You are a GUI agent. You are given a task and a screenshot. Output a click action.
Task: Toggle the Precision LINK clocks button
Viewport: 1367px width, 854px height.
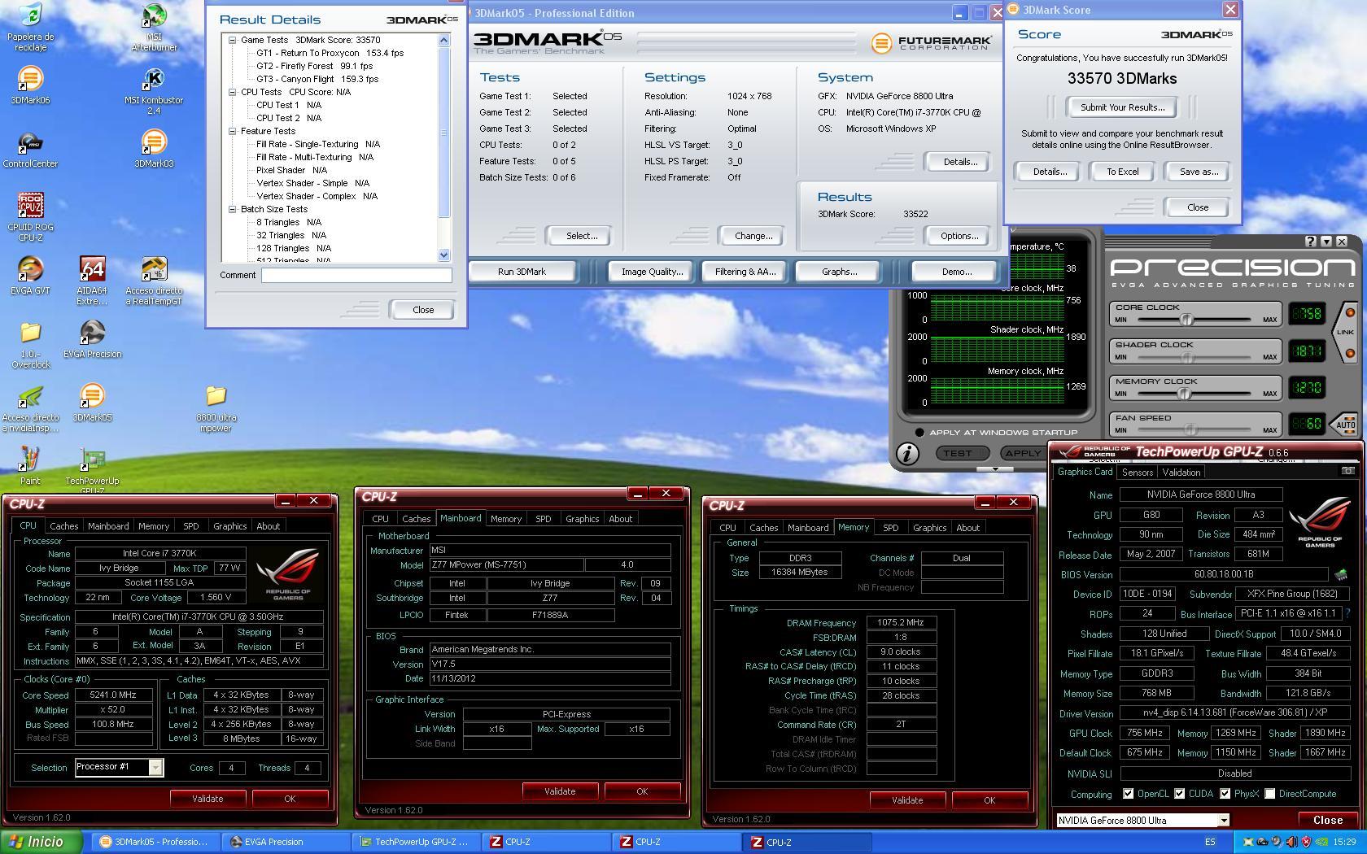pyautogui.click(x=1345, y=332)
